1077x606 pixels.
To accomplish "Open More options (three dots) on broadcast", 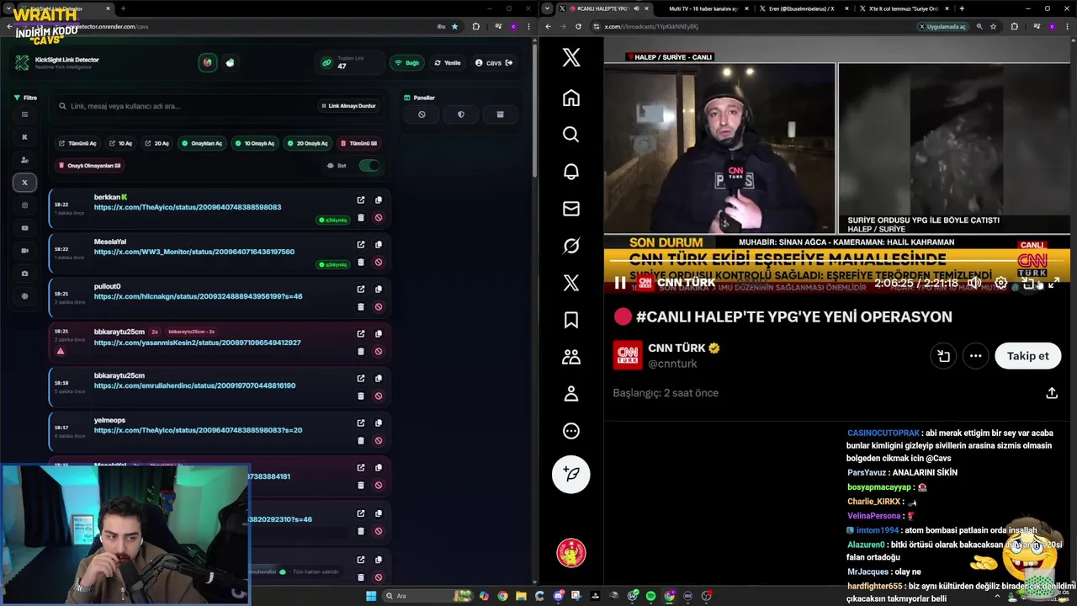I will click(x=975, y=356).
